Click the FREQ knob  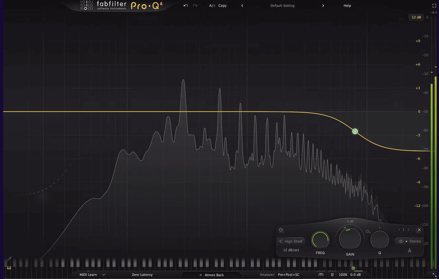pyautogui.click(x=320, y=240)
